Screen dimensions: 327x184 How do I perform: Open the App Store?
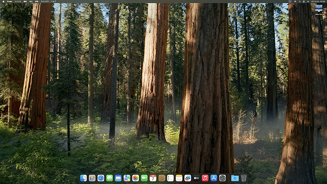[x=214, y=178]
